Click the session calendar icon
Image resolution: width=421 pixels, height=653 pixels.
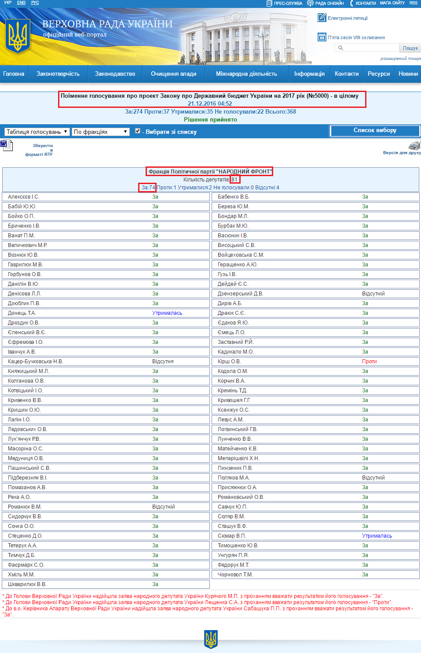(x=322, y=37)
